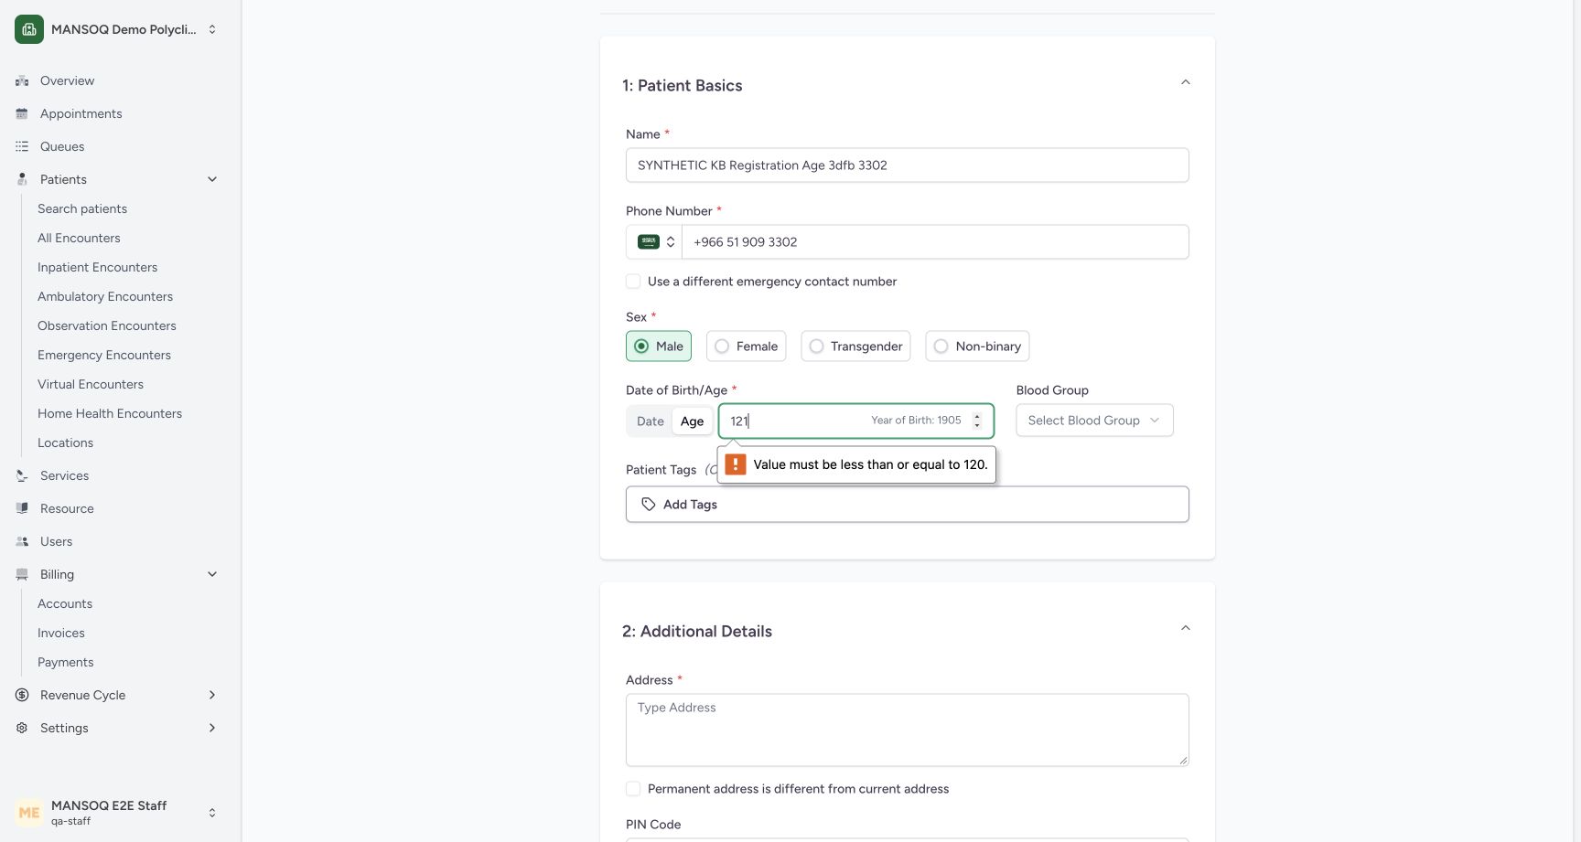Collapse the Additional Details section
This screenshot has width=1581, height=842.
1186,628
